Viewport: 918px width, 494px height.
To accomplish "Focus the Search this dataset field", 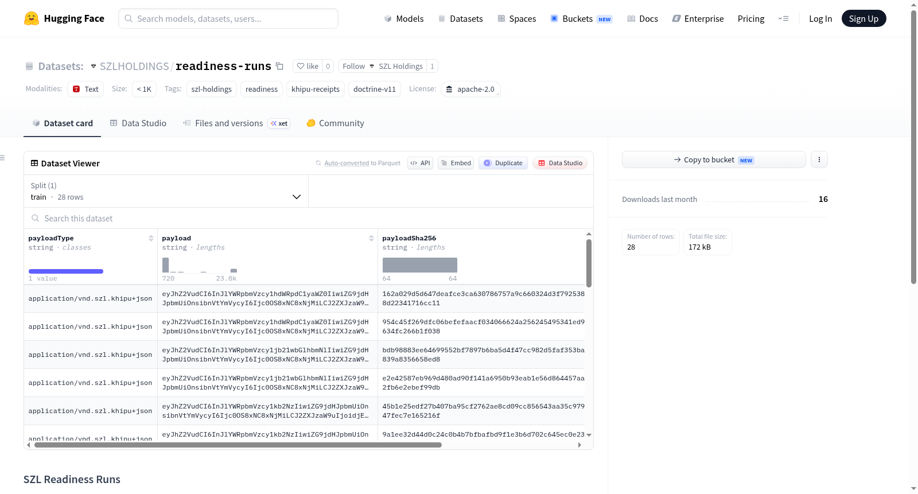I will [309, 218].
